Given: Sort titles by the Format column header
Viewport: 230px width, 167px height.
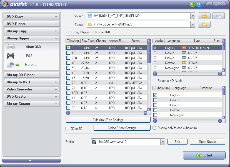Looking at the screenshot, I should point(136,41).
